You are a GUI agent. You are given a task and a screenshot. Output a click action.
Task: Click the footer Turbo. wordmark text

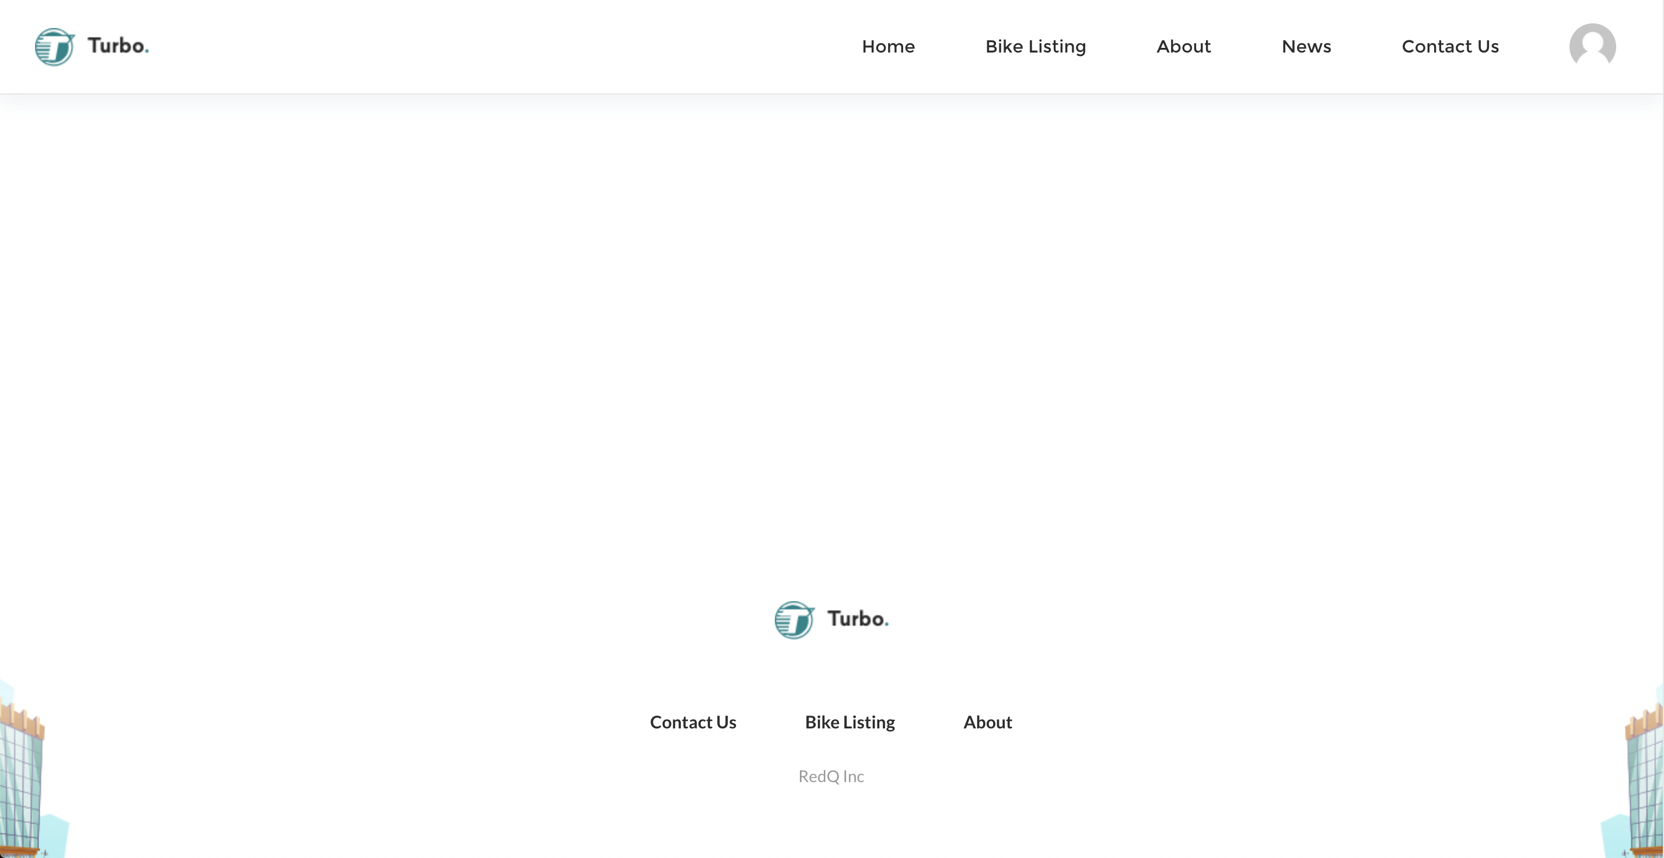click(858, 619)
